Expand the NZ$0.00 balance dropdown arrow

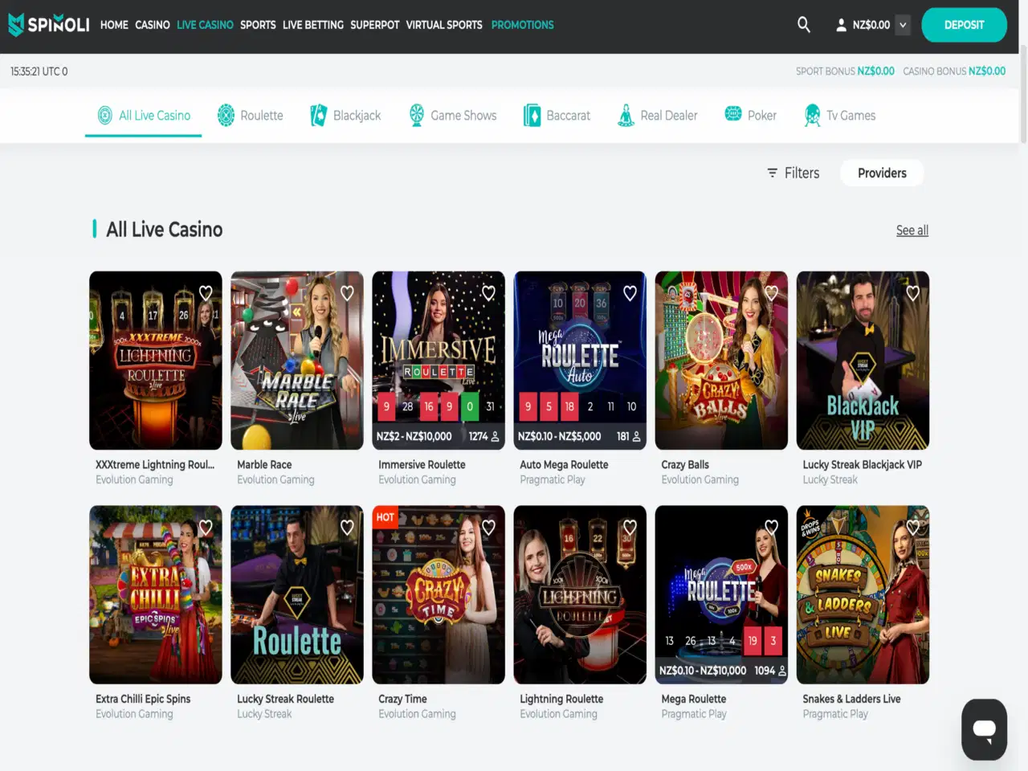[903, 25]
